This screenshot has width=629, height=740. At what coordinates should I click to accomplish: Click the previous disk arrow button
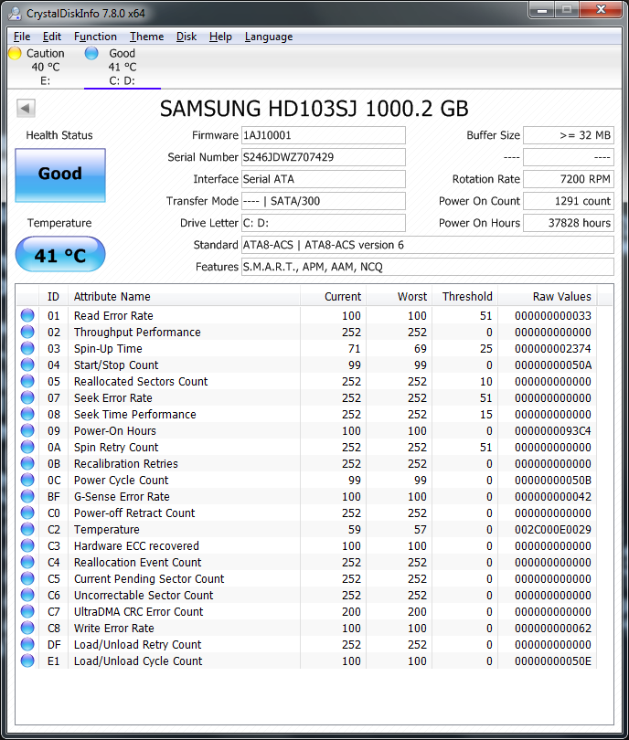pyautogui.click(x=26, y=108)
